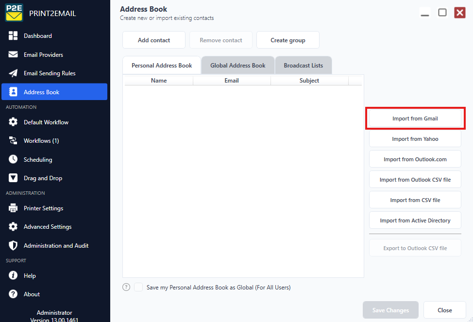Click the Drag and Drop arrow icon
The height and width of the screenshot is (322, 473).
(13, 178)
